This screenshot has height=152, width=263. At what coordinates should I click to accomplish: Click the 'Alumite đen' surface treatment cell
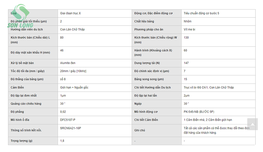95,63
